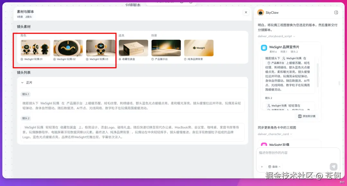347x186 pixels.
Task: Click location pin beside 纯净品牌背景 label
Action: point(185,59)
